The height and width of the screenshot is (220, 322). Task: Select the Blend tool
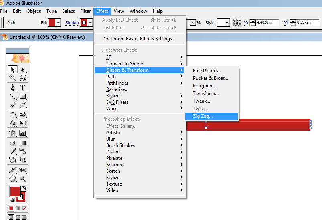(x=23, y=151)
